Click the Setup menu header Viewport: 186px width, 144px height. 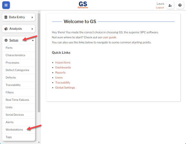(x=19, y=40)
